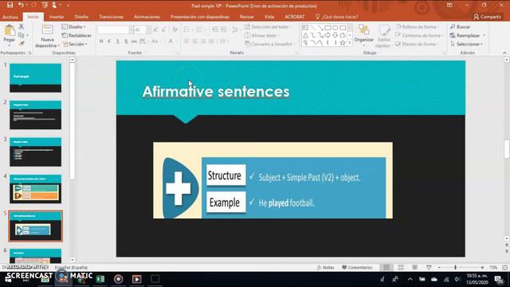Open Relleno de forma dropdown

(x=418, y=27)
